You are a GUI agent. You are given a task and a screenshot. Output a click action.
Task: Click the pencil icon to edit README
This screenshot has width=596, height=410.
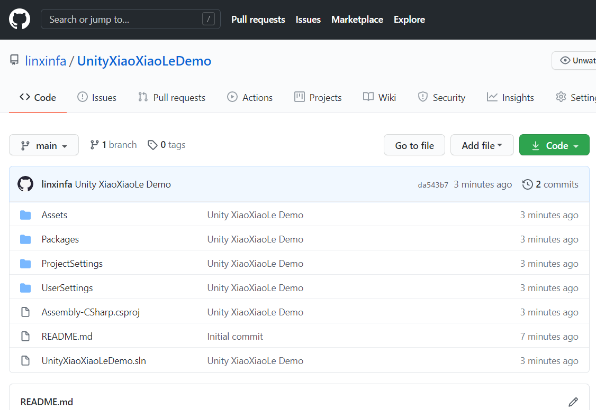click(x=573, y=402)
